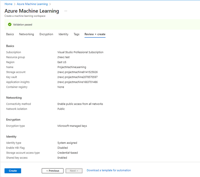The width and height of the screenshot is (200, 177).
Task: Go back with the Previous button
Action: click(x=52, y=171)
